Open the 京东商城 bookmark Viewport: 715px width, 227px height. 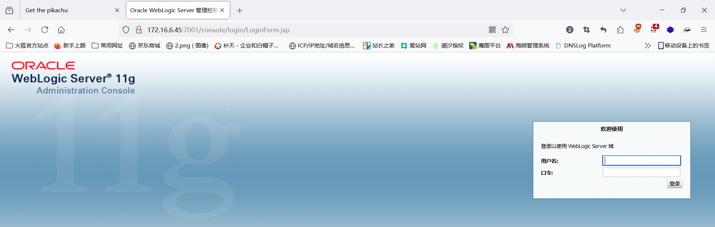pos(144,46)
